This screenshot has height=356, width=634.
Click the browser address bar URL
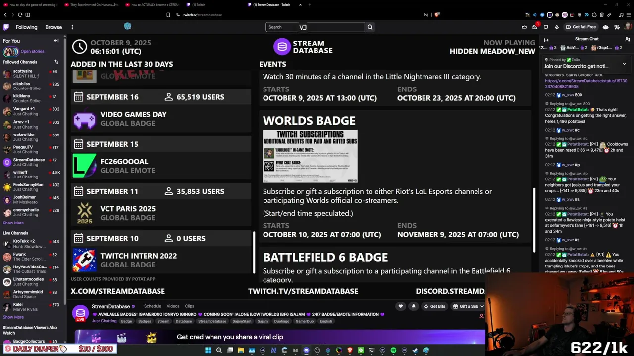pyautogui.click(x=203, y=15)
